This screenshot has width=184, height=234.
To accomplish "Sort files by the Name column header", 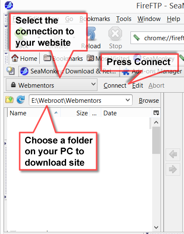I will 34,113.
